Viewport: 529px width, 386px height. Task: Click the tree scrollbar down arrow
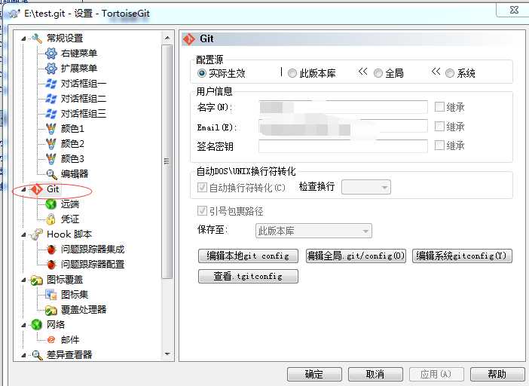coord(167,354)
